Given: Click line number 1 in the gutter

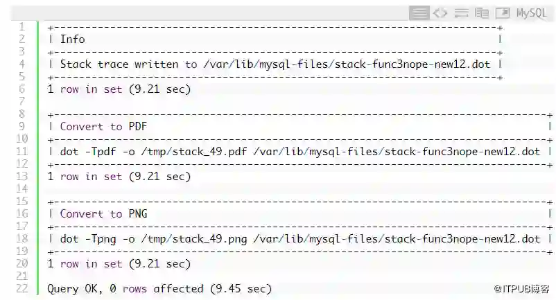Looking at the screenshot, I should coord(21,27).
